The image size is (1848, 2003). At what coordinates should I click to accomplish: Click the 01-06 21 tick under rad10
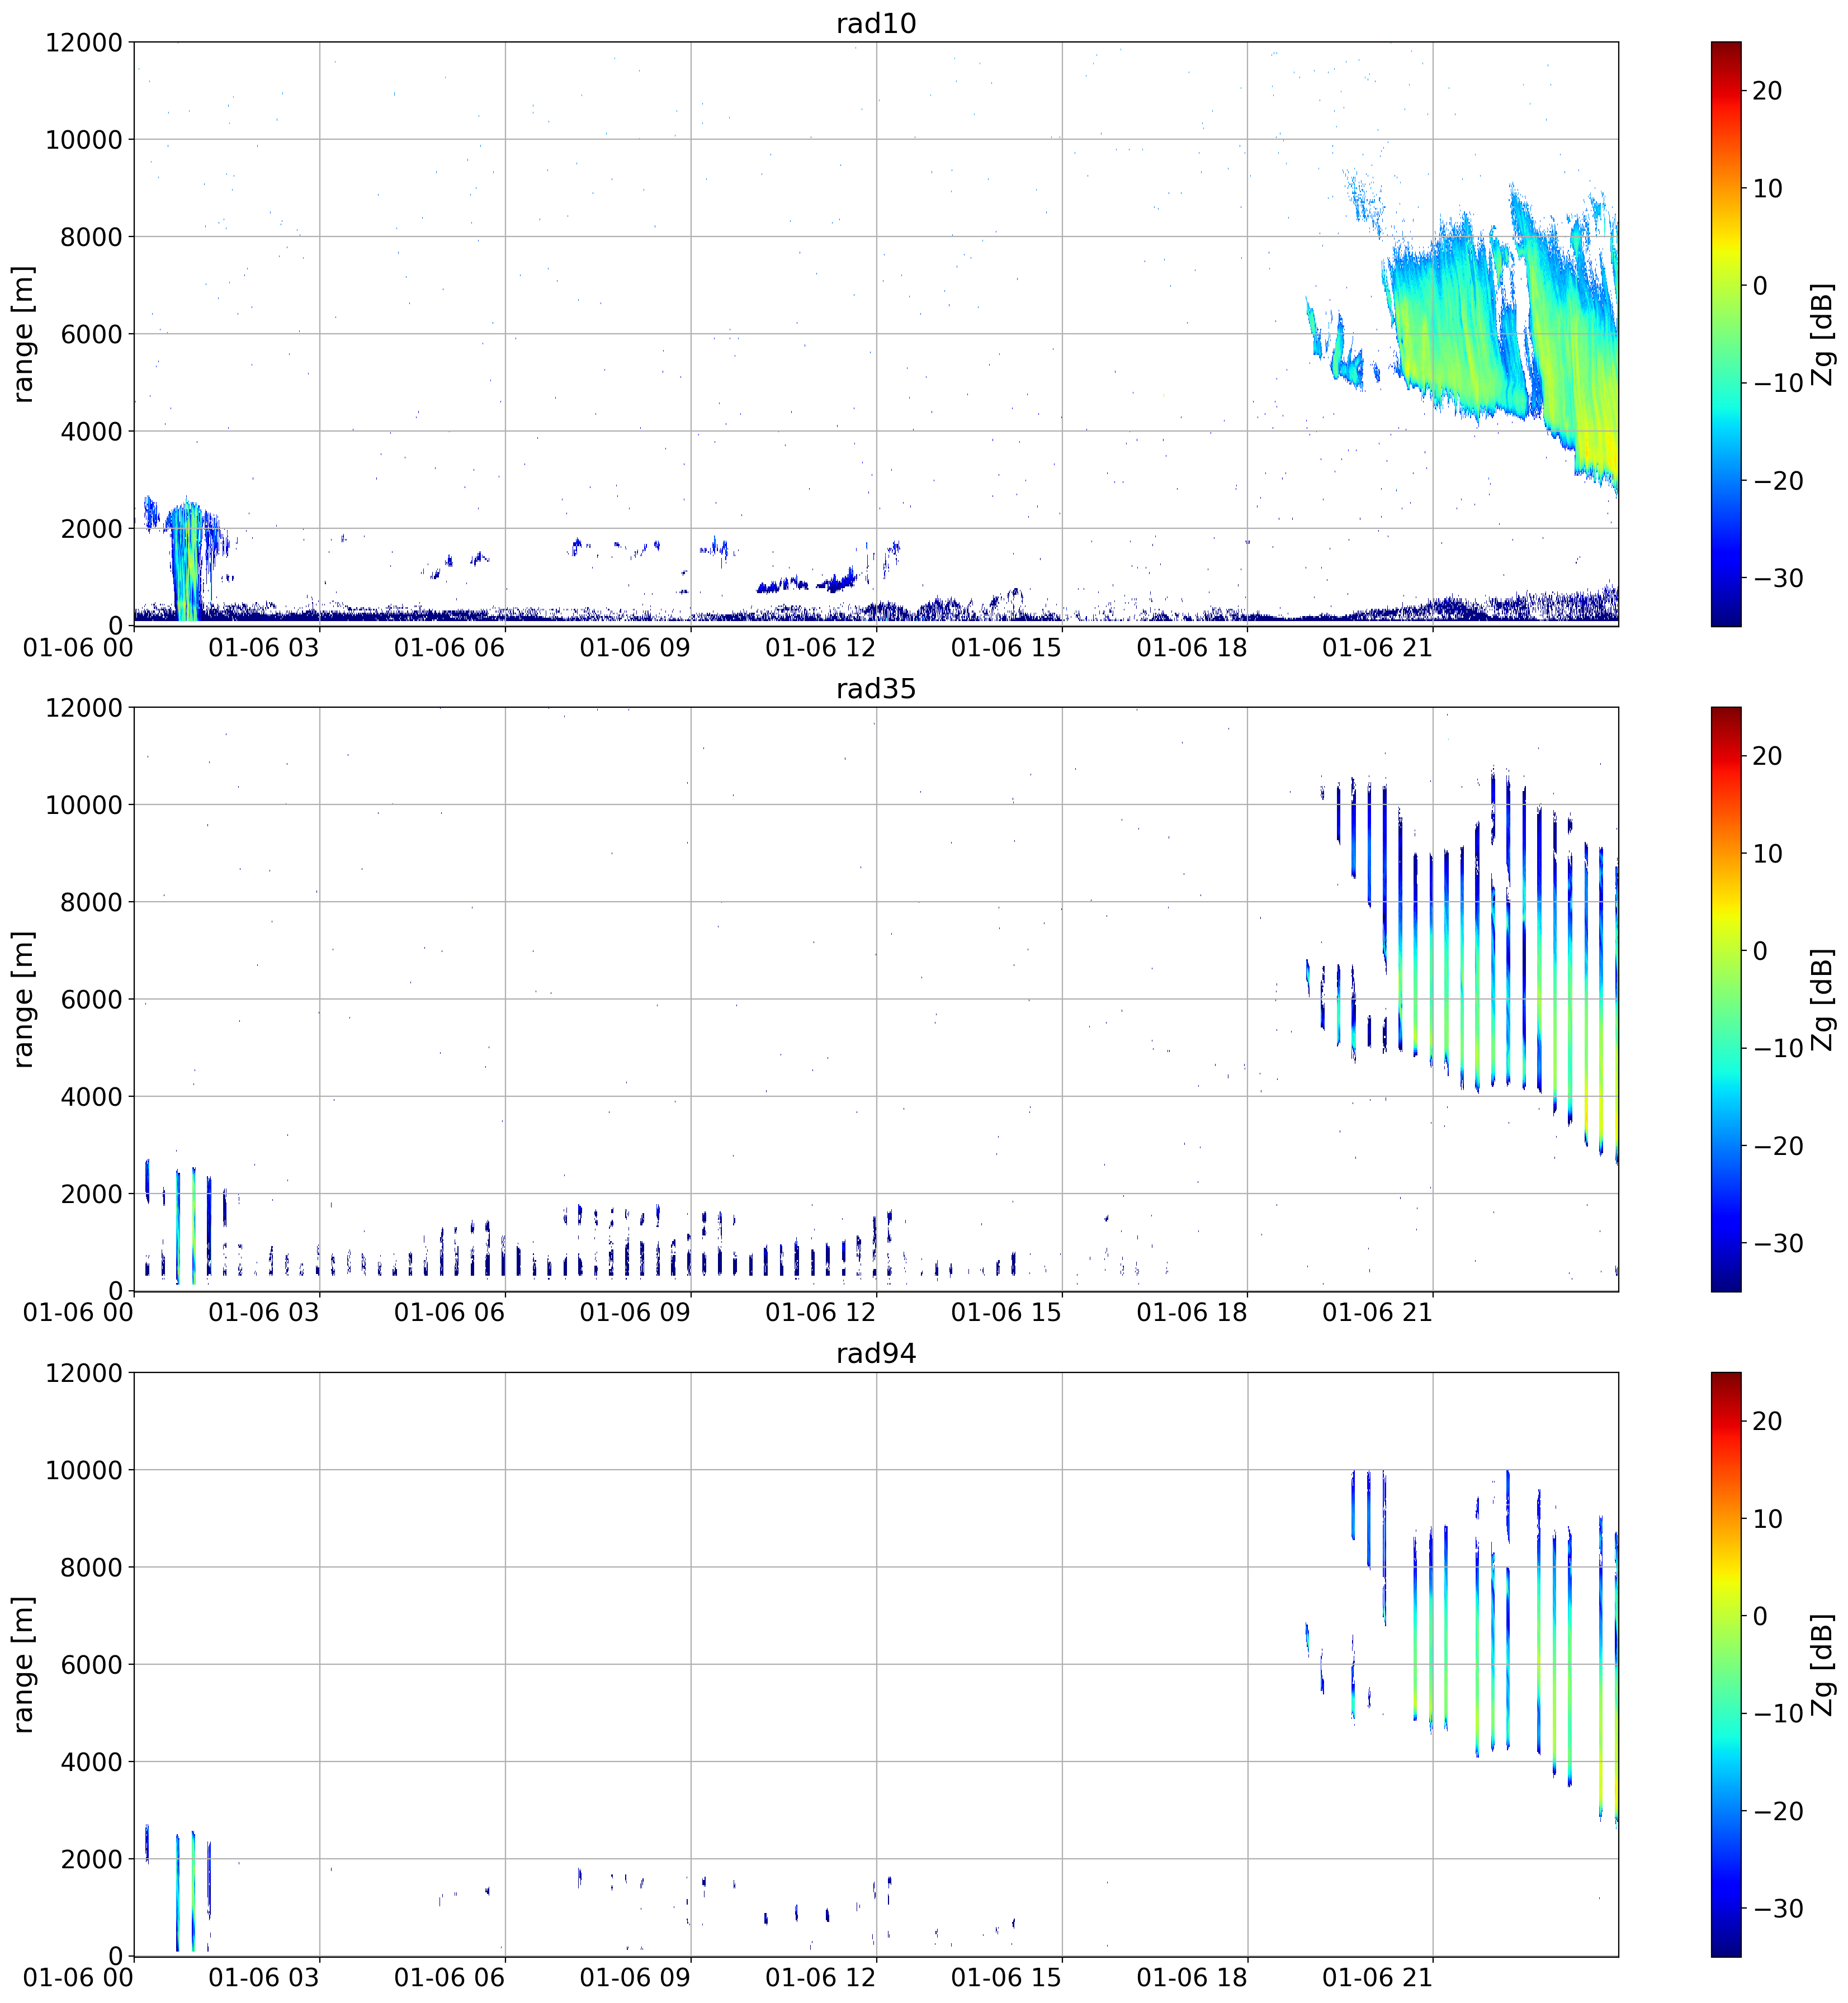coord(1378,648)
